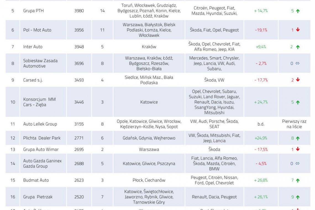The height and width of the screenshot is (210, 315).
Task: Click the "Pierwszy raz na liście" cell
Action: (294, 124)
